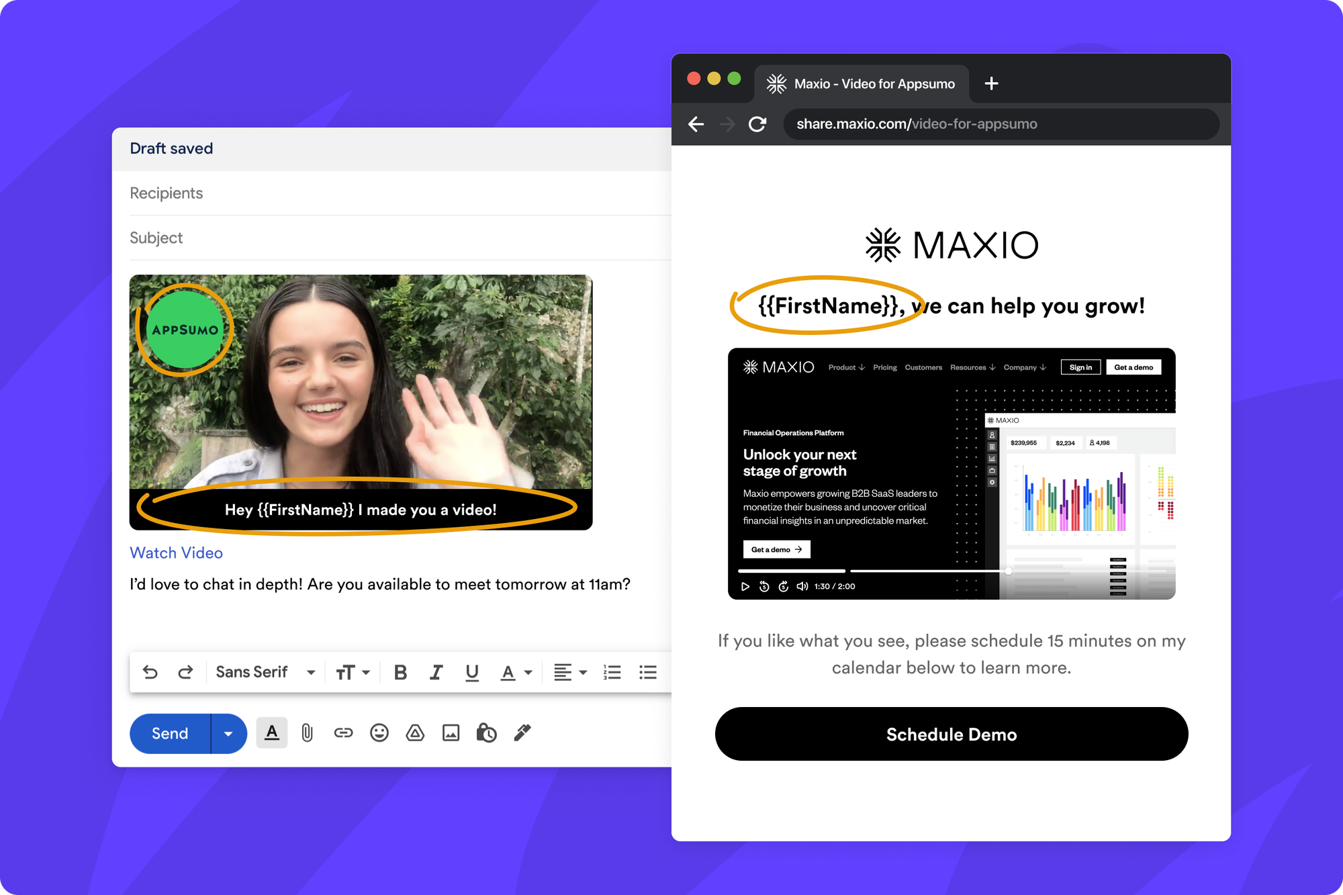The image size is (1343, 895).
Task: Click the Schedule Demo button
Action: [x=952, y=734]
